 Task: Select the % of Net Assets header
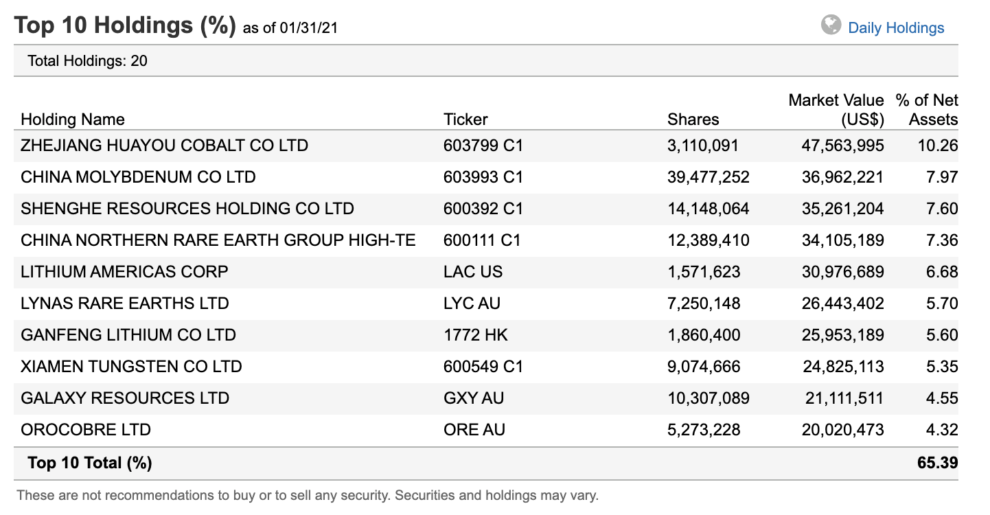927,110
